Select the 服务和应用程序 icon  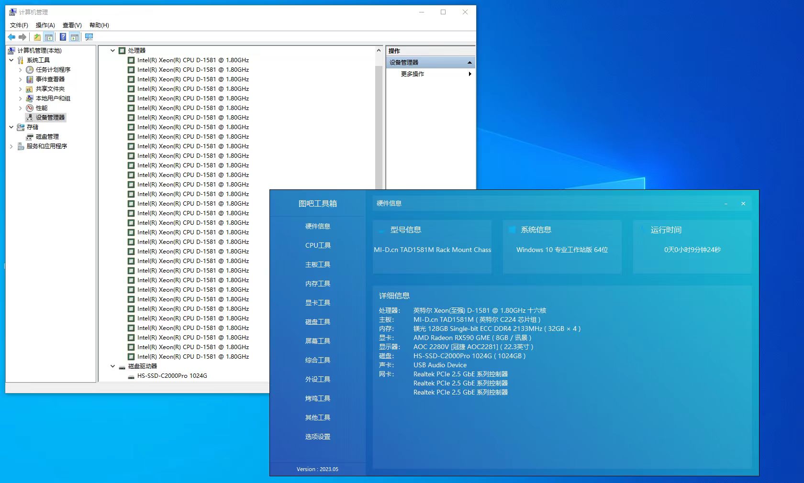pos(21,146)
